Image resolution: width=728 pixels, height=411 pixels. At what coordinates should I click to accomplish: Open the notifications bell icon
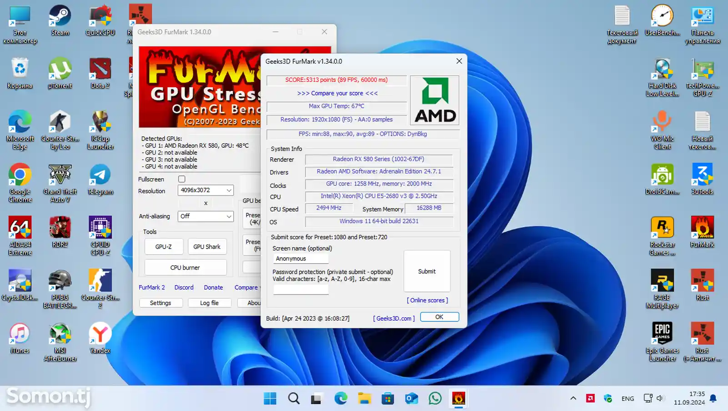click(713, 398)
